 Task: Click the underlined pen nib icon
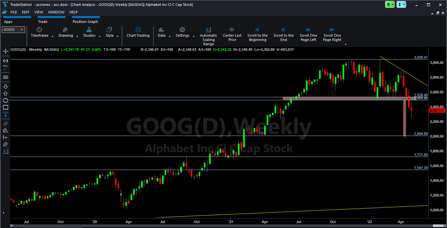coord(6,144)
